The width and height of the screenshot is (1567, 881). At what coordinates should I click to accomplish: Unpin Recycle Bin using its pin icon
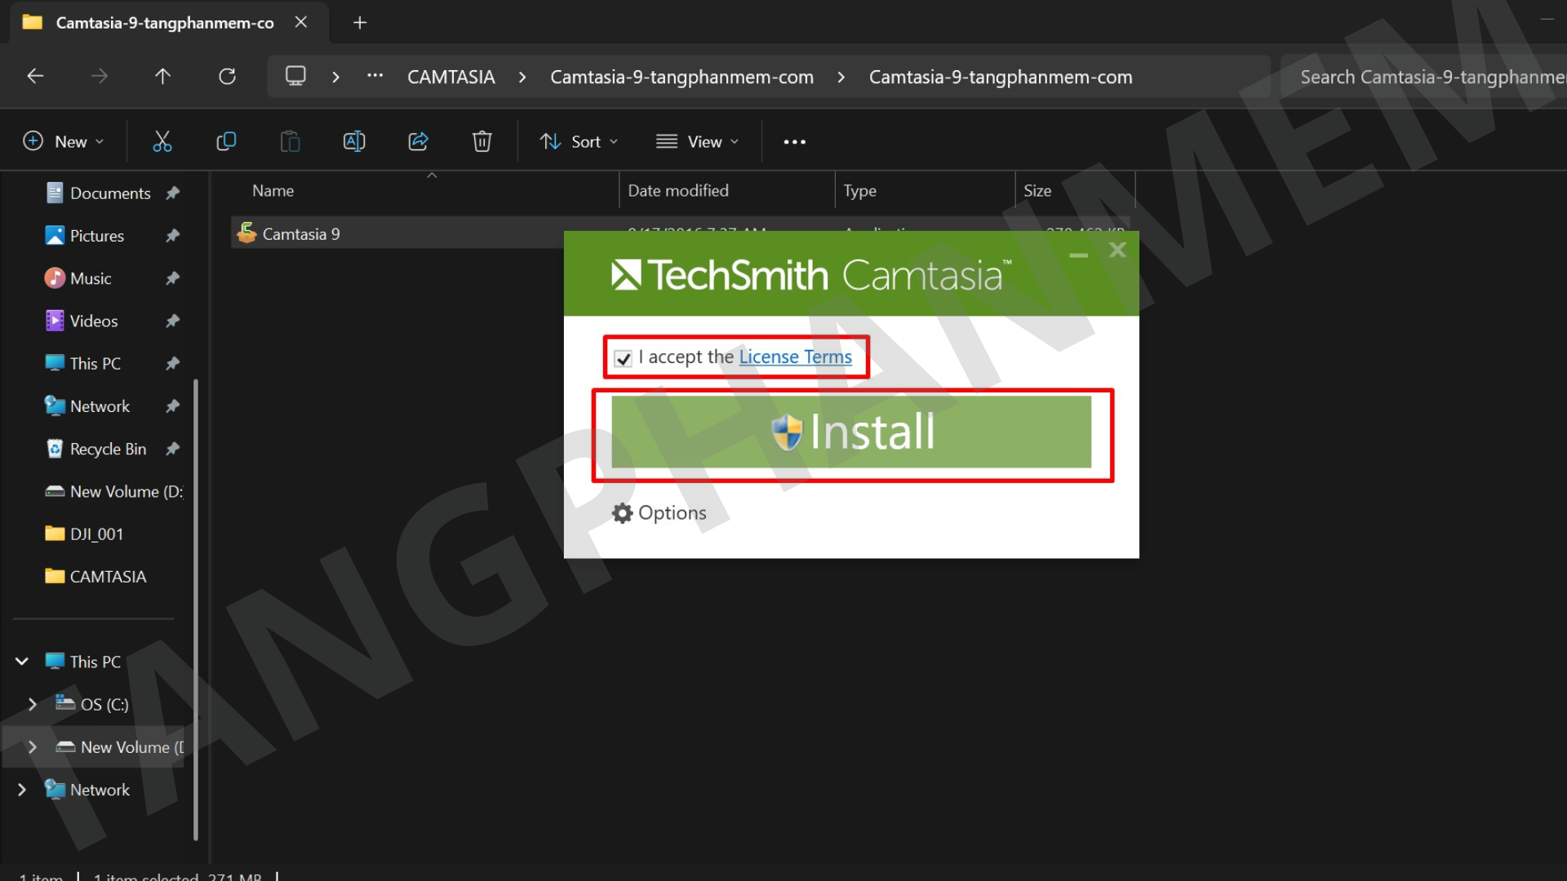pos(172,449)
